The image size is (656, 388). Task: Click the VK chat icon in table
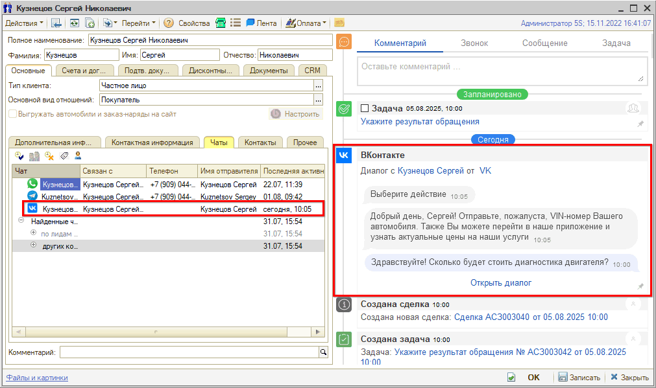click(x=32, y=209)
